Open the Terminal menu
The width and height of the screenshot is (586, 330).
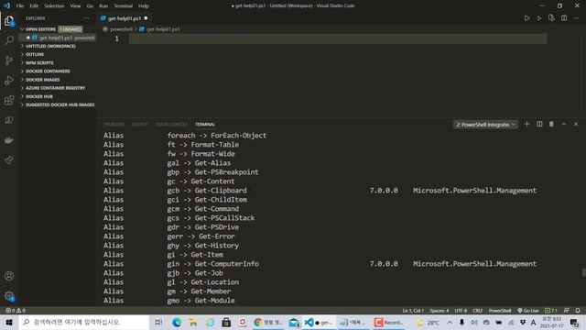[124, 6]
